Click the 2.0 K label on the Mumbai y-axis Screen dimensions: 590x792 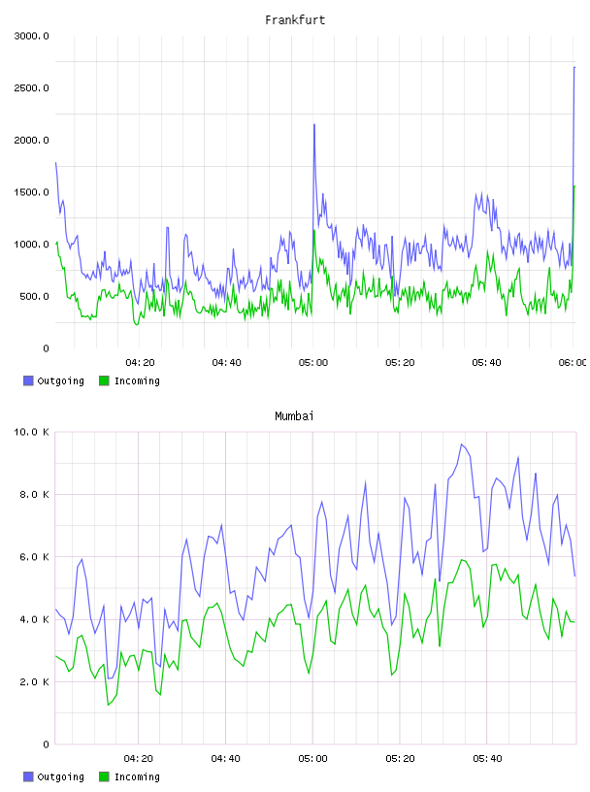(x=34, y=682)
